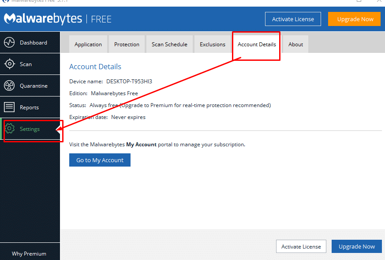Viewport: 385px width, 260px height.
Task: Go to the Quarantine section
Action: tap(30, 85)
